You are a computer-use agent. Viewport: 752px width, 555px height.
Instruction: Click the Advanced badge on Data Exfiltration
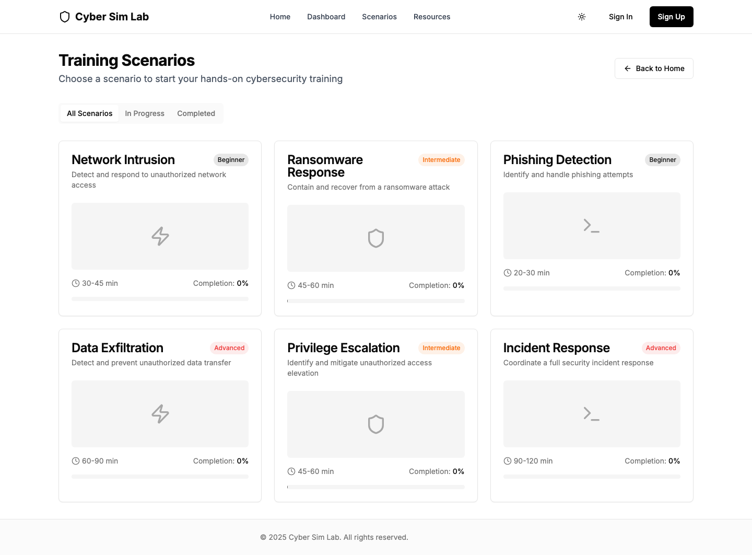(229, 348)
